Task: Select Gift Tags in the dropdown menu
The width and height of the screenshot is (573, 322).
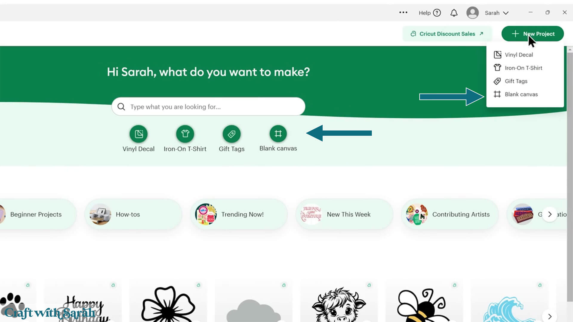Action: [x=516, y=81]
